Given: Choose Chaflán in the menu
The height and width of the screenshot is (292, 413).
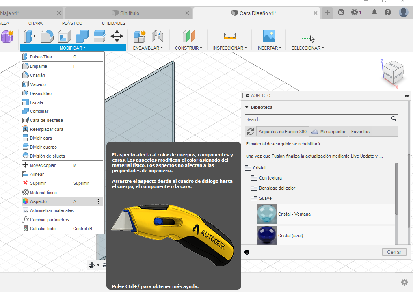Looking at the screenshot, I should (x=63, y=75).
